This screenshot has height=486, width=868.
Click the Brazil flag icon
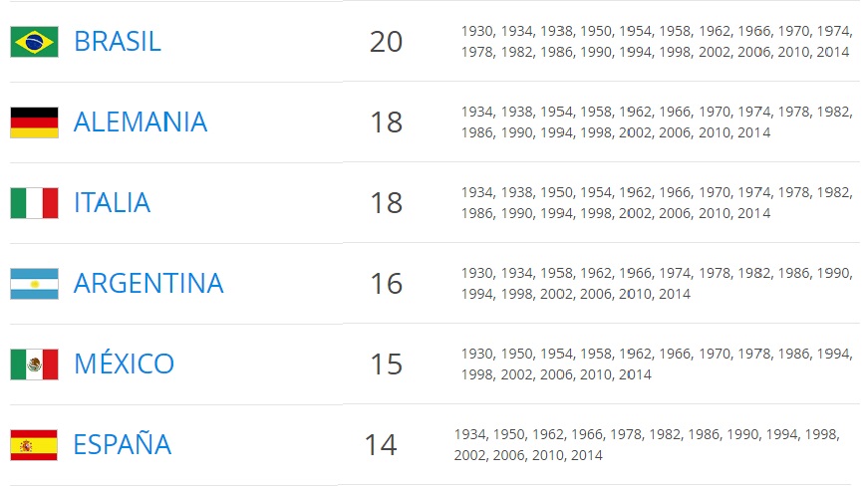click(34, 42)
